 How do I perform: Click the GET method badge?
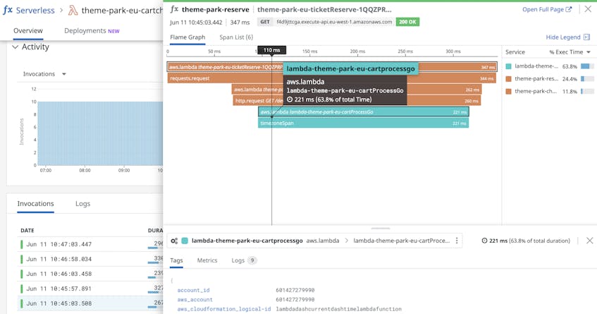pyautogui.click(x=265, y=22)
